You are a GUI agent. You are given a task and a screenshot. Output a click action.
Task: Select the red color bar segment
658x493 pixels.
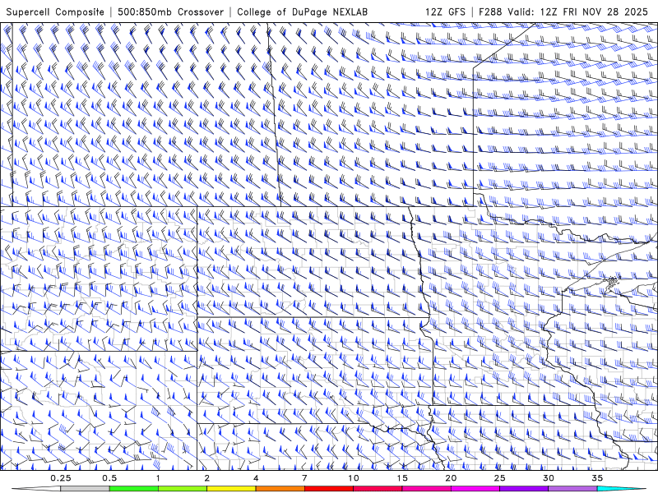[329, 489]
